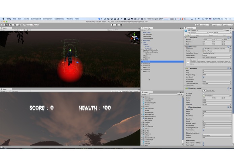Select the Move tool in the toolbar
This screenshot has height=166, width=234.
tap(7, 25)
